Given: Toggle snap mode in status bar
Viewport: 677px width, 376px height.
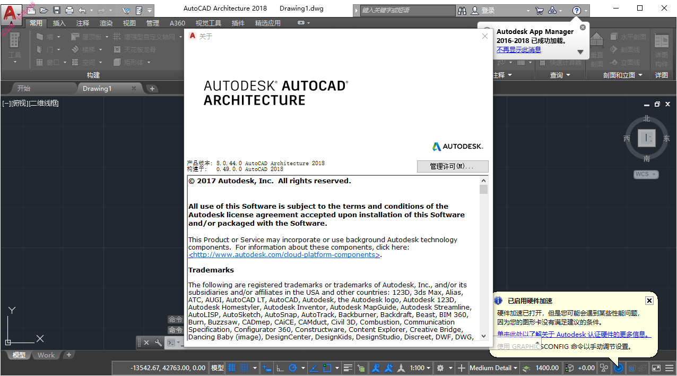Looking at the screenshot, I should (x=245, y=368).
